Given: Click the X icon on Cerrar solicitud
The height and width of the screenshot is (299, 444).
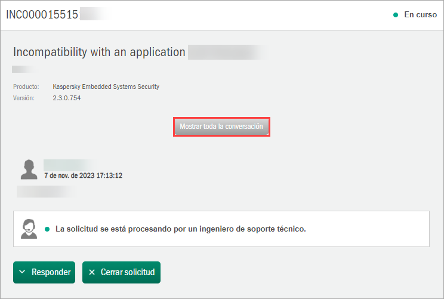Looking at the screenshot, I should [x=92, y=272].
